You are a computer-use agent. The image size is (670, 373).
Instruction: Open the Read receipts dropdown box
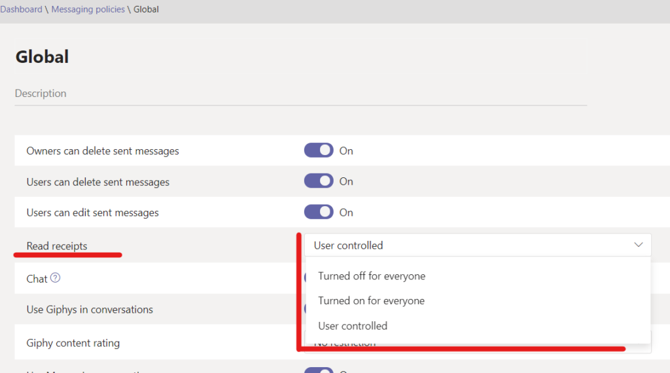[478, 245]
